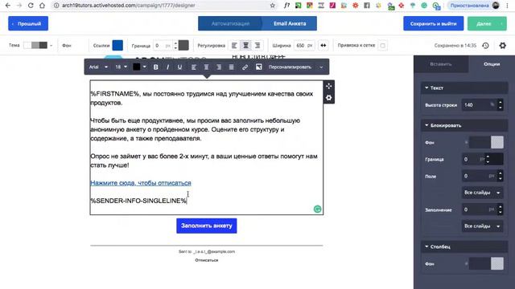This screenshot has height=289, width=515.
Task: Justify text in floating text toolbar
Action: coord(231,67)
